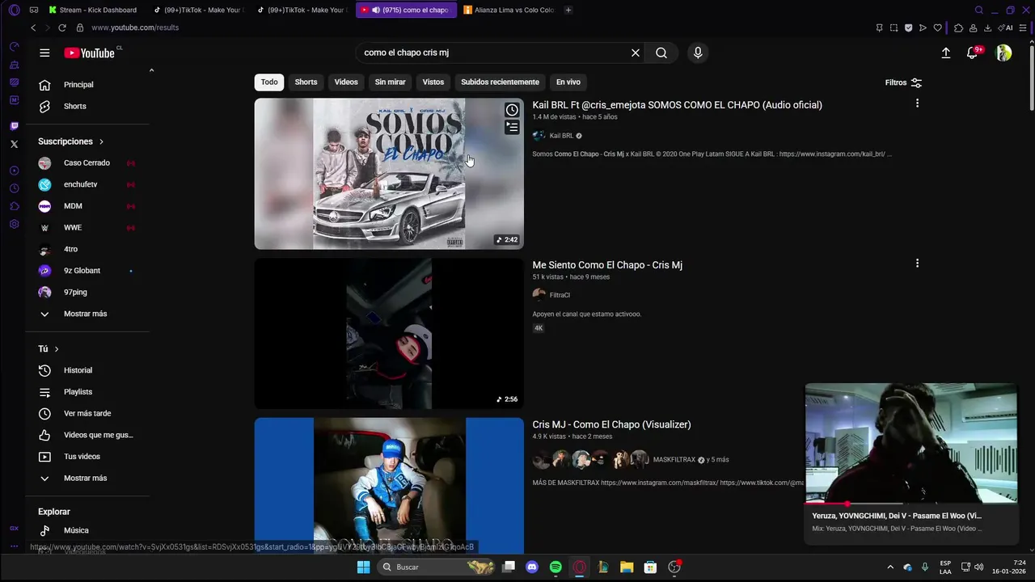
Task: Select the Subidos recientemente chip
Action: tap(500, 82)
